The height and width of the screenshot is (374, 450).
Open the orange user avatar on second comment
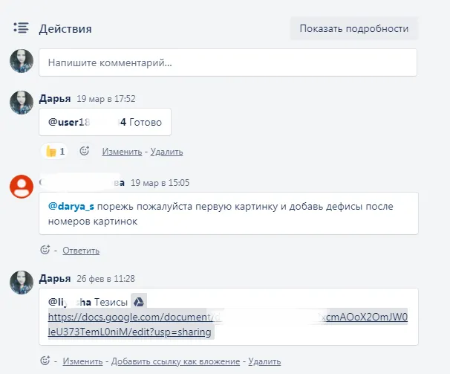coord(22,187)
